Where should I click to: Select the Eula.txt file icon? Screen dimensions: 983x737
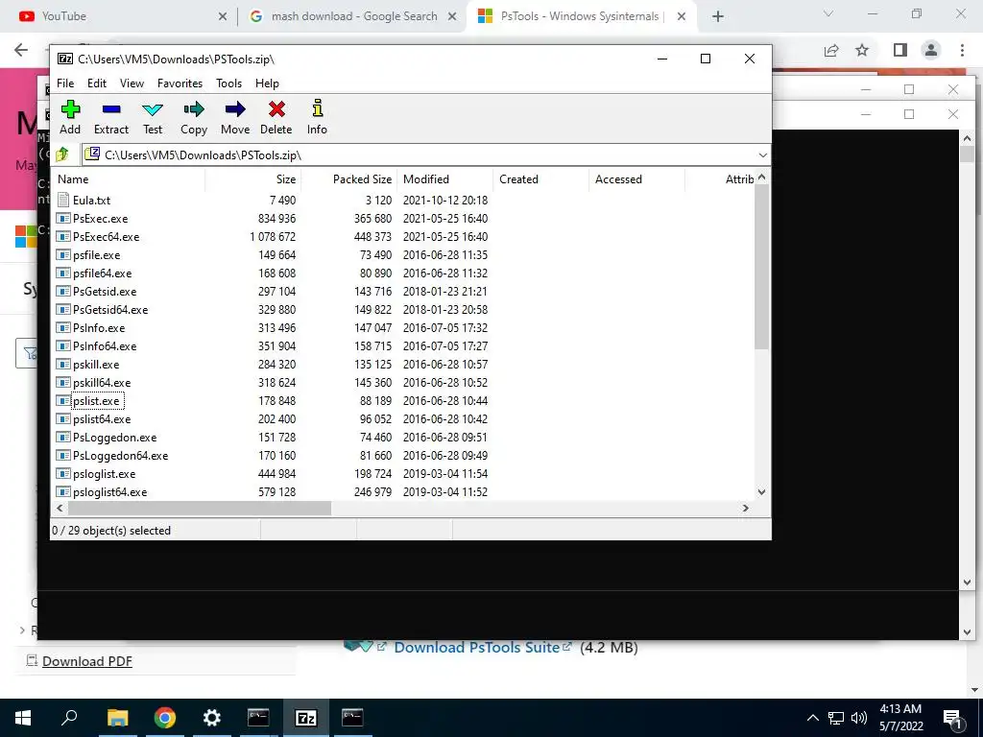[62, 200]
